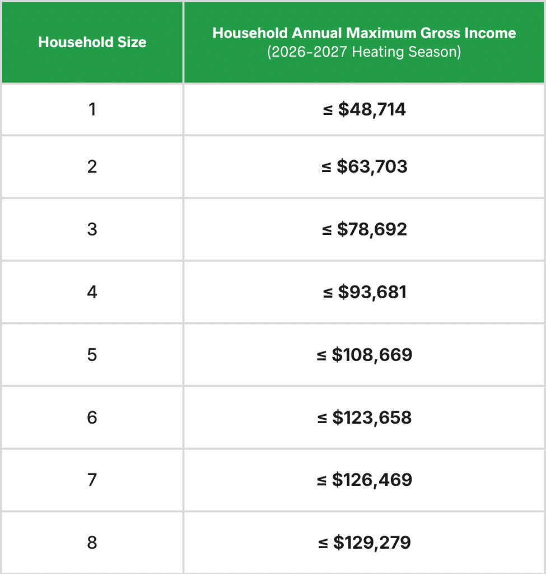The width and height of the screenshot is (546, 574).
Task: Click the ≤ $78,692 income value
Action: click(364, 229)
